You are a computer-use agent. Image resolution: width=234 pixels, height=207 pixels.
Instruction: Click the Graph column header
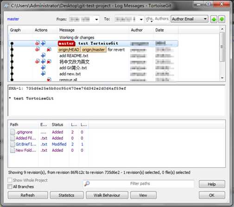15,30
